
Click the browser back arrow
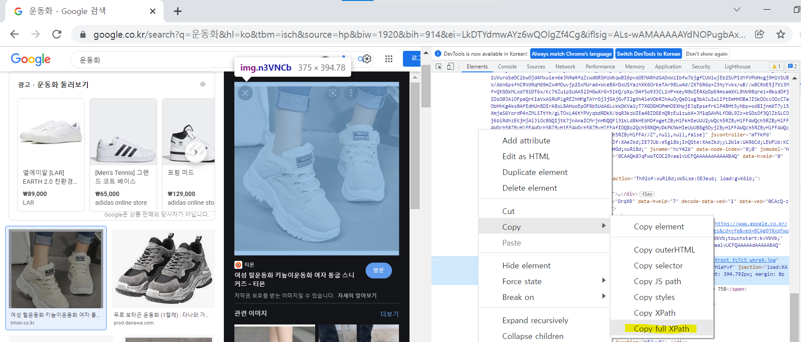coord(14,34)
